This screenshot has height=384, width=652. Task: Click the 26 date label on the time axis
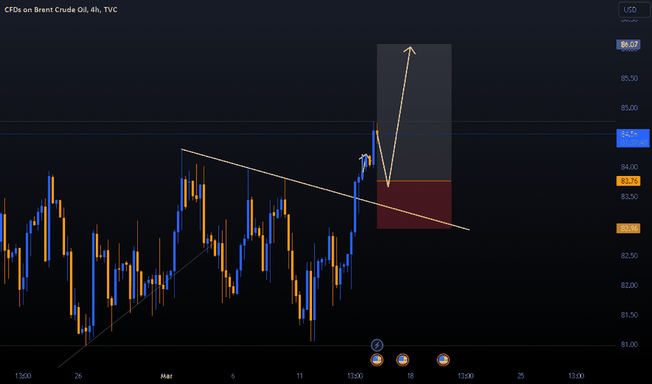coord(78,376)
